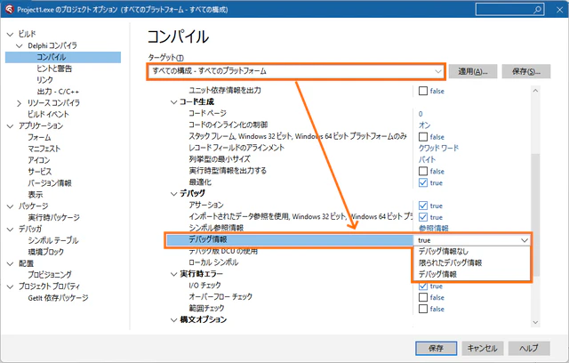Collapse the コード生成 section

pyautogui.click(x=174, y=102)
